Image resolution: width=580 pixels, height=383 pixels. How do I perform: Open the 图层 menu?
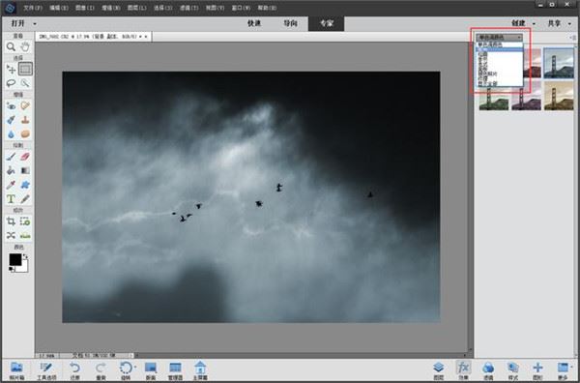tap(137, 8)
